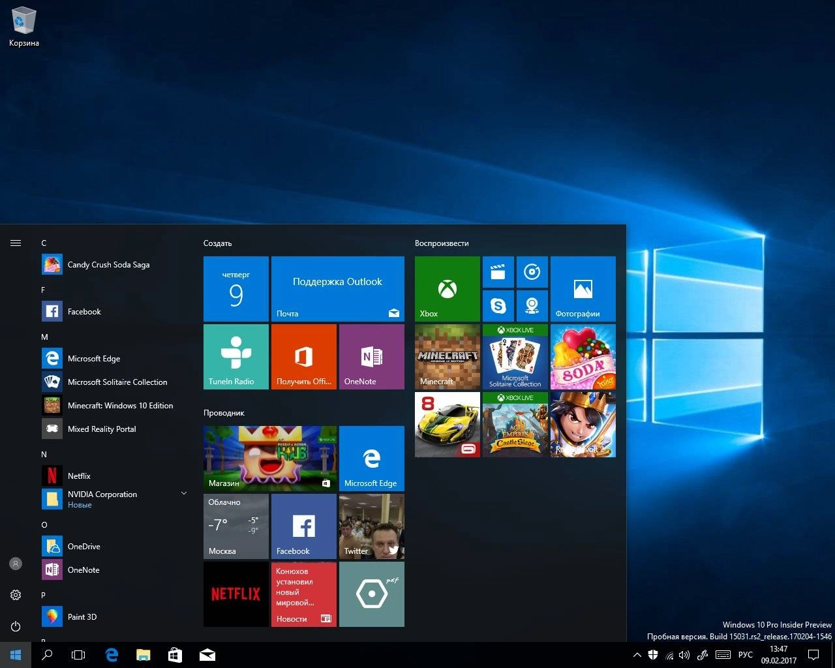835x668 pixels.
Task: Open File Explorer from the taskbar
Action: [x=144, y=655]
